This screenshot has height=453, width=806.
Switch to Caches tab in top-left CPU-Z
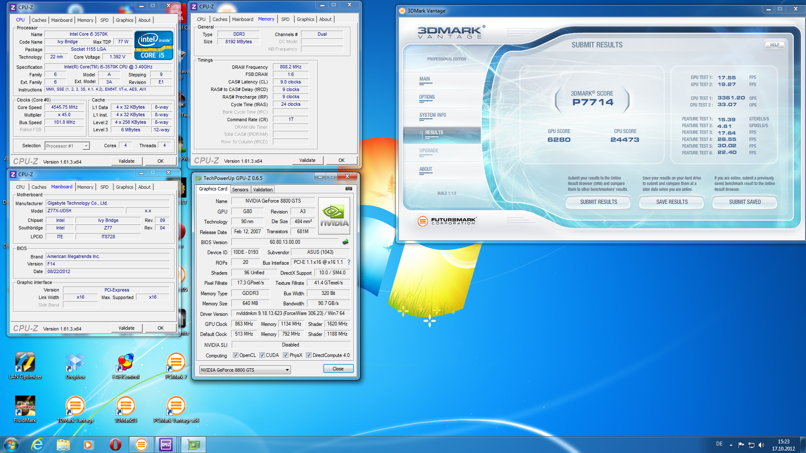click(x=39, y=20)
